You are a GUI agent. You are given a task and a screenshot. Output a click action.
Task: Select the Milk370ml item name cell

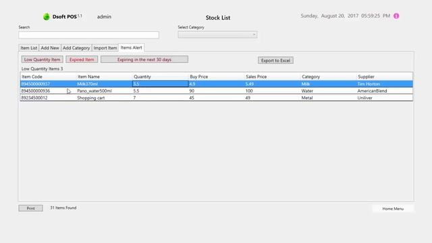coord(105,84)
